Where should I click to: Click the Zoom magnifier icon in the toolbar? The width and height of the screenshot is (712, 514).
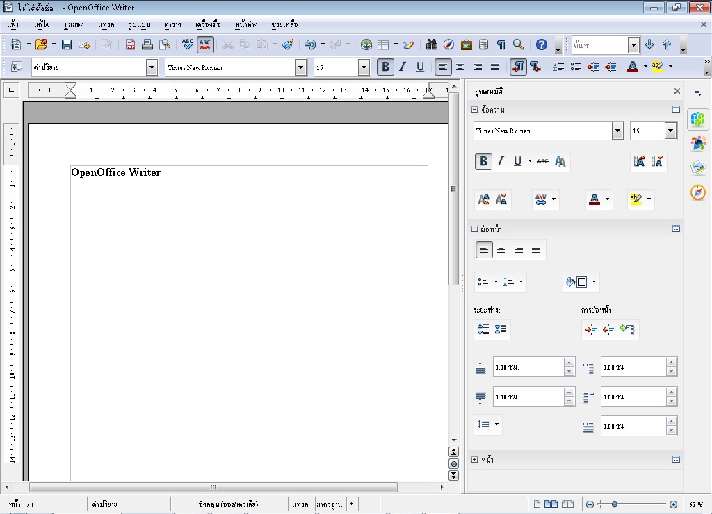[x=518, y=44]
